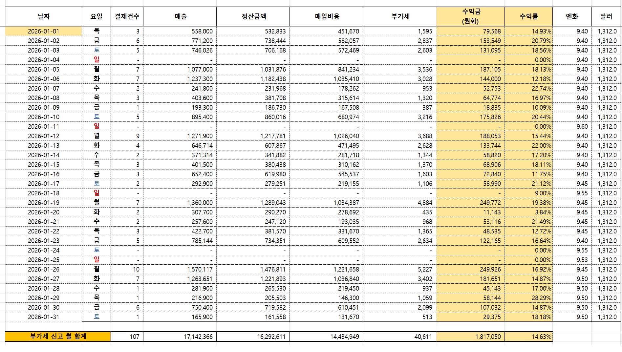The image size is (622, 352).
Task: Click the total 매출 cell 17,142,366
Action: [180, 337]
